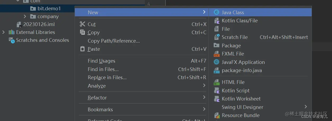This screenshot has width=332, height=121.
Task: Open the Swing UI Designer submenu arrow
Action: point(306,107)
